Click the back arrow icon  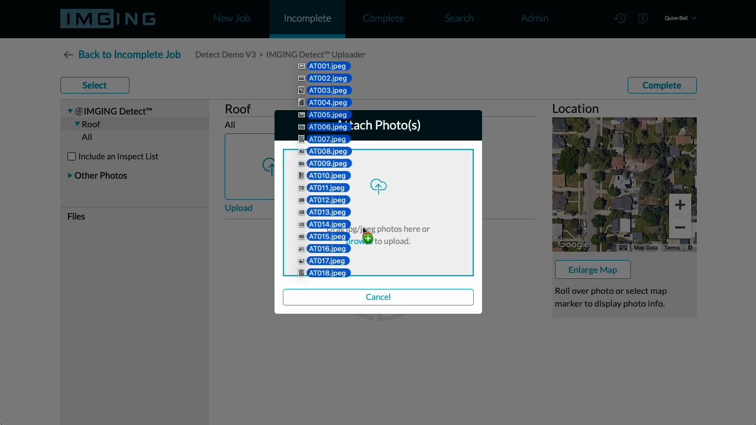click(x=68, y=55)
